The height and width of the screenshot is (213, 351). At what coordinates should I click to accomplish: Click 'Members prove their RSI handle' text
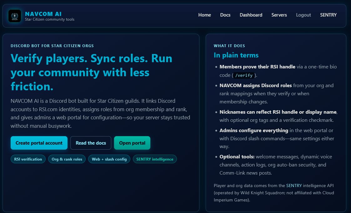tap(258, 67)
